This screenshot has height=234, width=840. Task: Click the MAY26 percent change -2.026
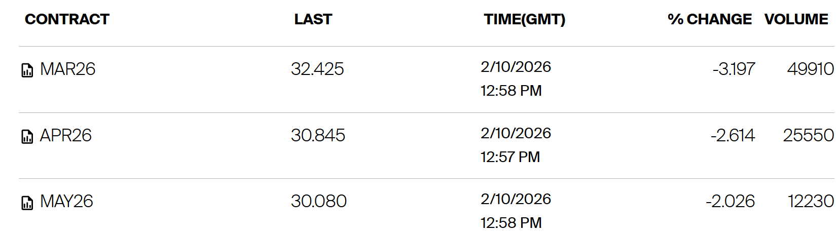730,202
